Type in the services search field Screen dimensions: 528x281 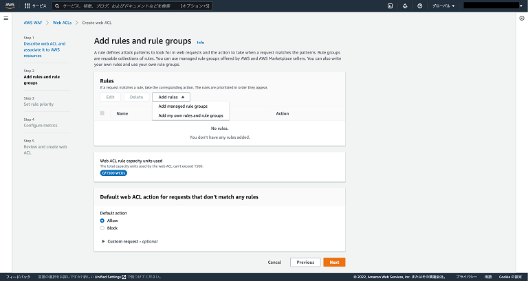pos(117,5)
